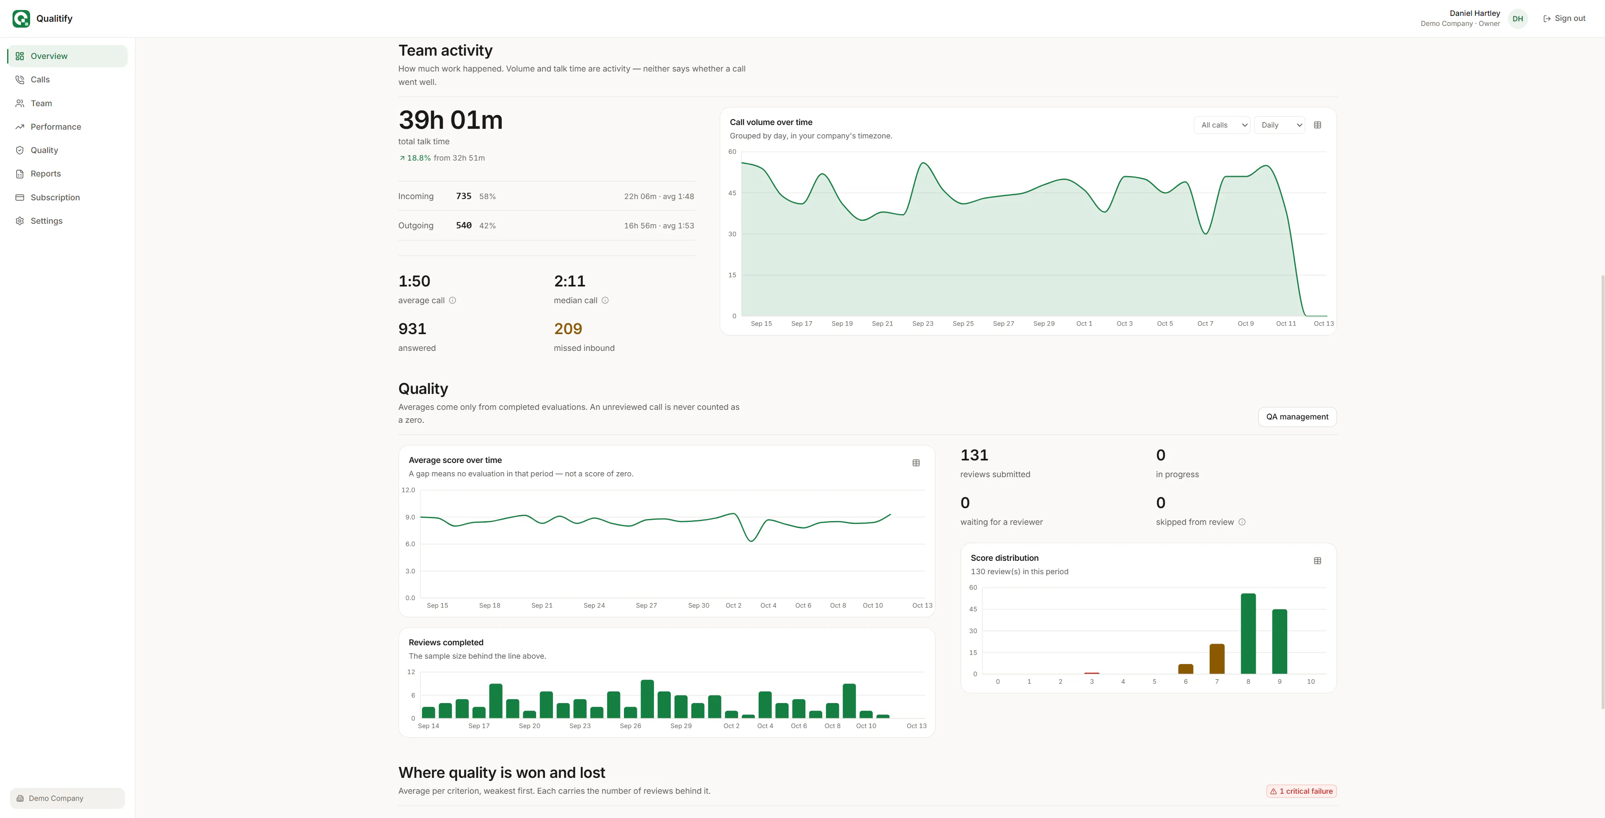Click '130 review(s) in this period' text

1019,572
